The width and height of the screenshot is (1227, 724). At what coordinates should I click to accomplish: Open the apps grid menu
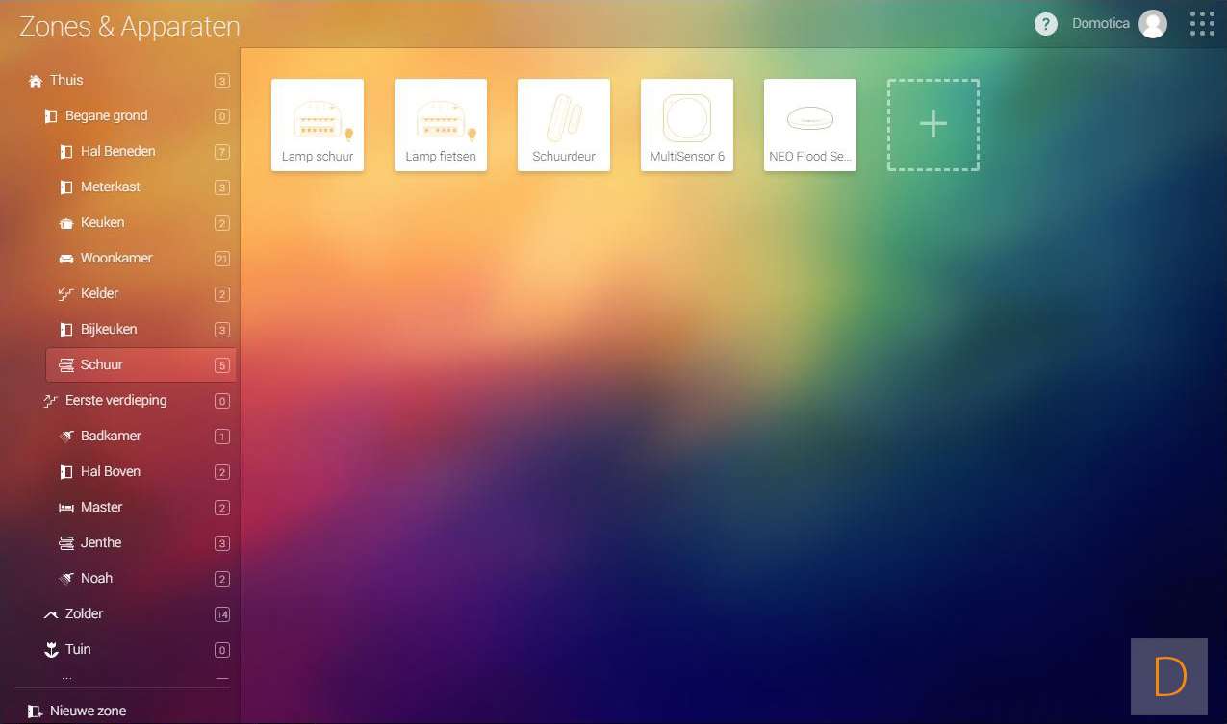click(x=1202, y=24)
